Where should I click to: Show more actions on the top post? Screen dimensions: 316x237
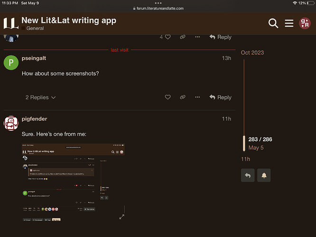[197, 37]
